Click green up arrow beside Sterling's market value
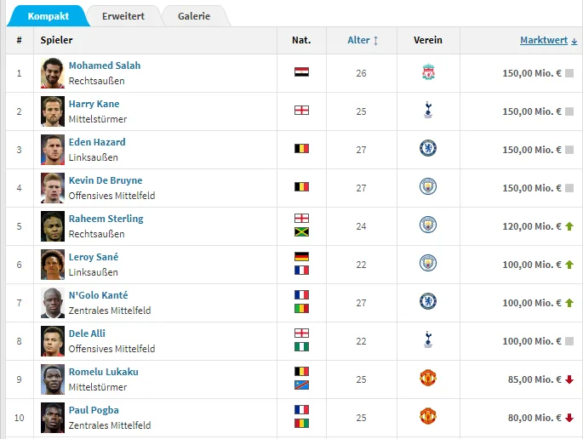Screen dimensions: 583x439 click(x=569, y=226)
